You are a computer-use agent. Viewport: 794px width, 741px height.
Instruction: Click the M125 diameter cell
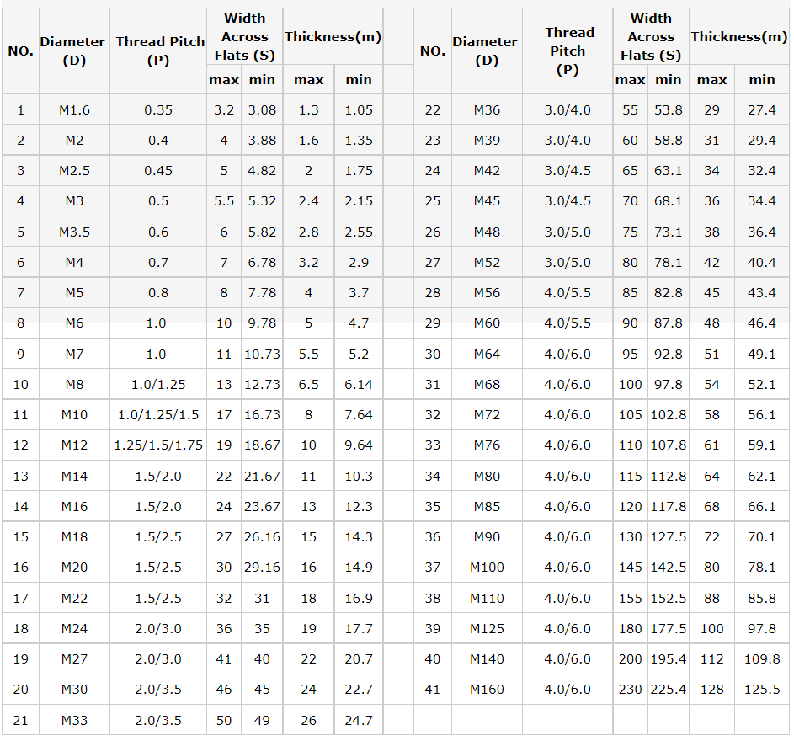coord(487,629)
